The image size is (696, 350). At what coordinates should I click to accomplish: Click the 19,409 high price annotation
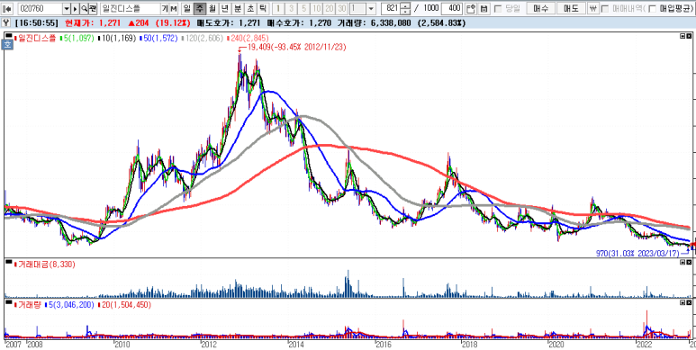pyautogui.click(x=296, y=46)
